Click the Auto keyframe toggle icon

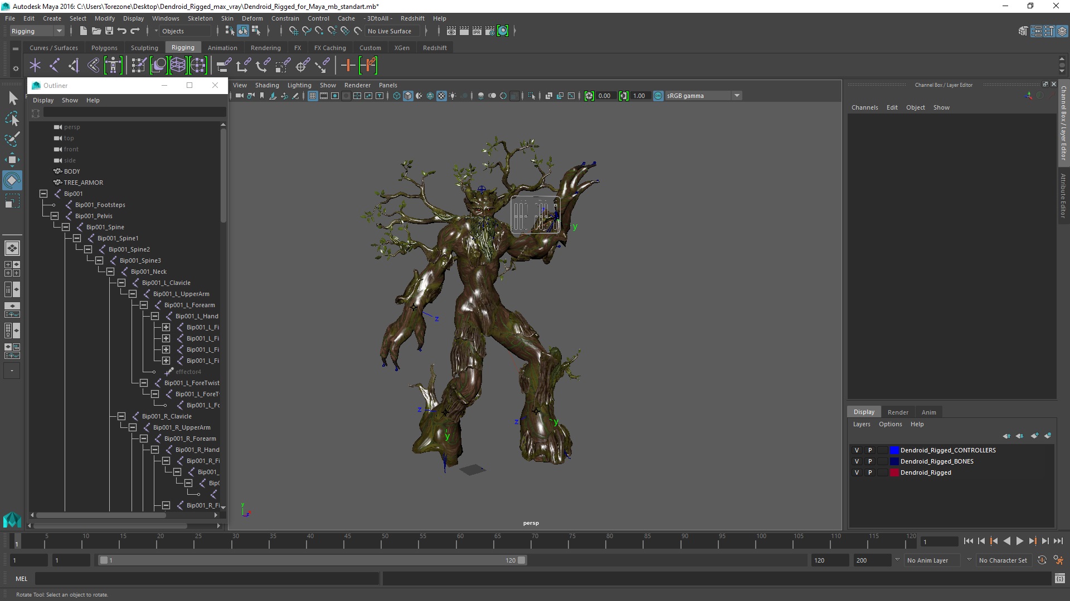coord(1042,560)
